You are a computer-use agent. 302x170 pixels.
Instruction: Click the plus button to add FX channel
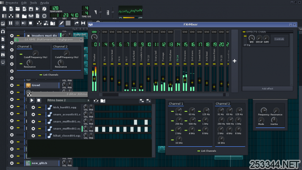pos(234,61)
